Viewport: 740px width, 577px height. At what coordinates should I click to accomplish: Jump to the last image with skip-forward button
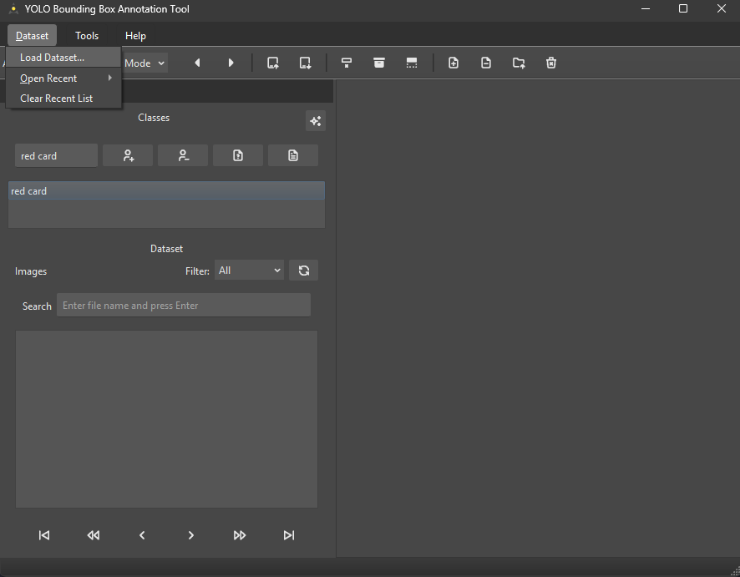[x=289, y=535]
